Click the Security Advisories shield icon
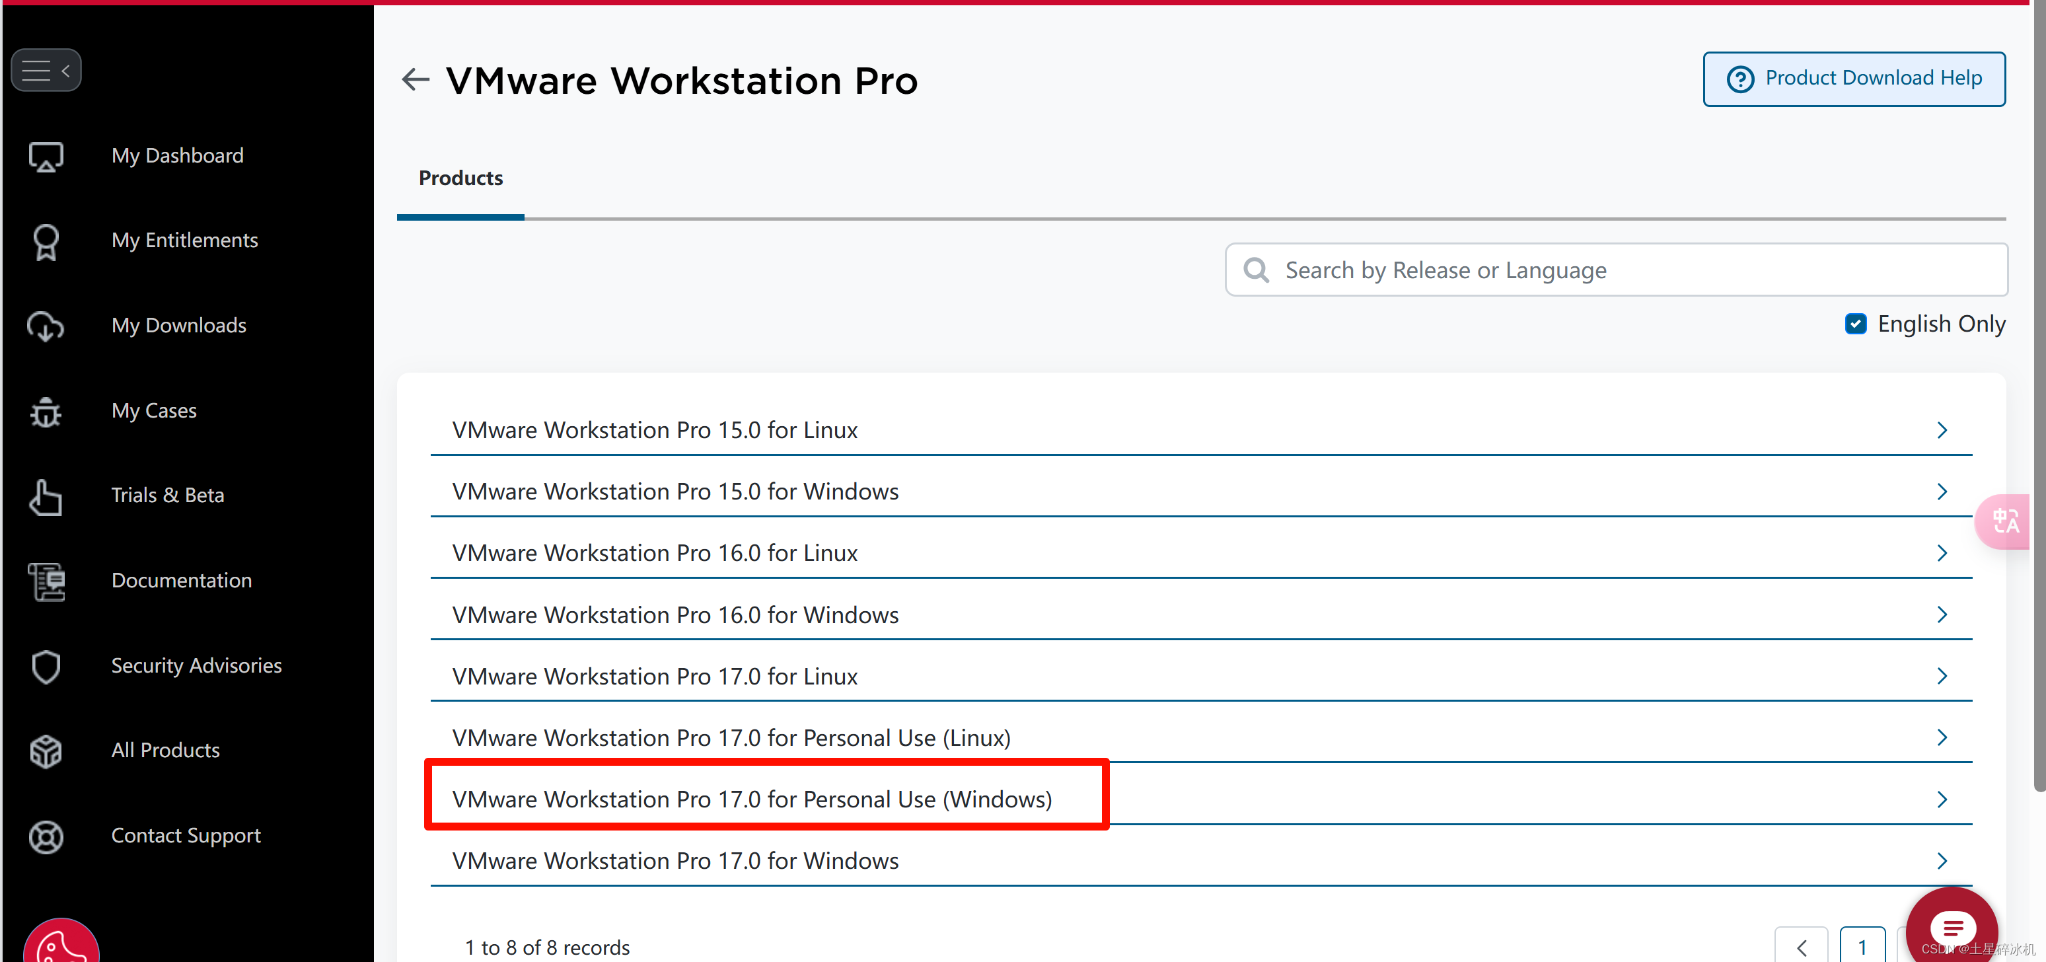This screenshot has width=2046, height=962. pyautogui.click(x=46, y=667)
